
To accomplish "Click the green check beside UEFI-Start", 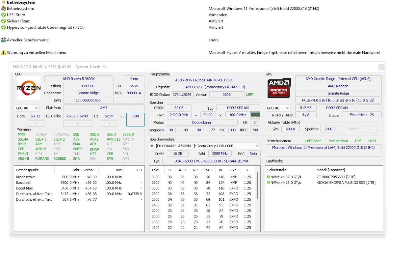I will 4,15.
